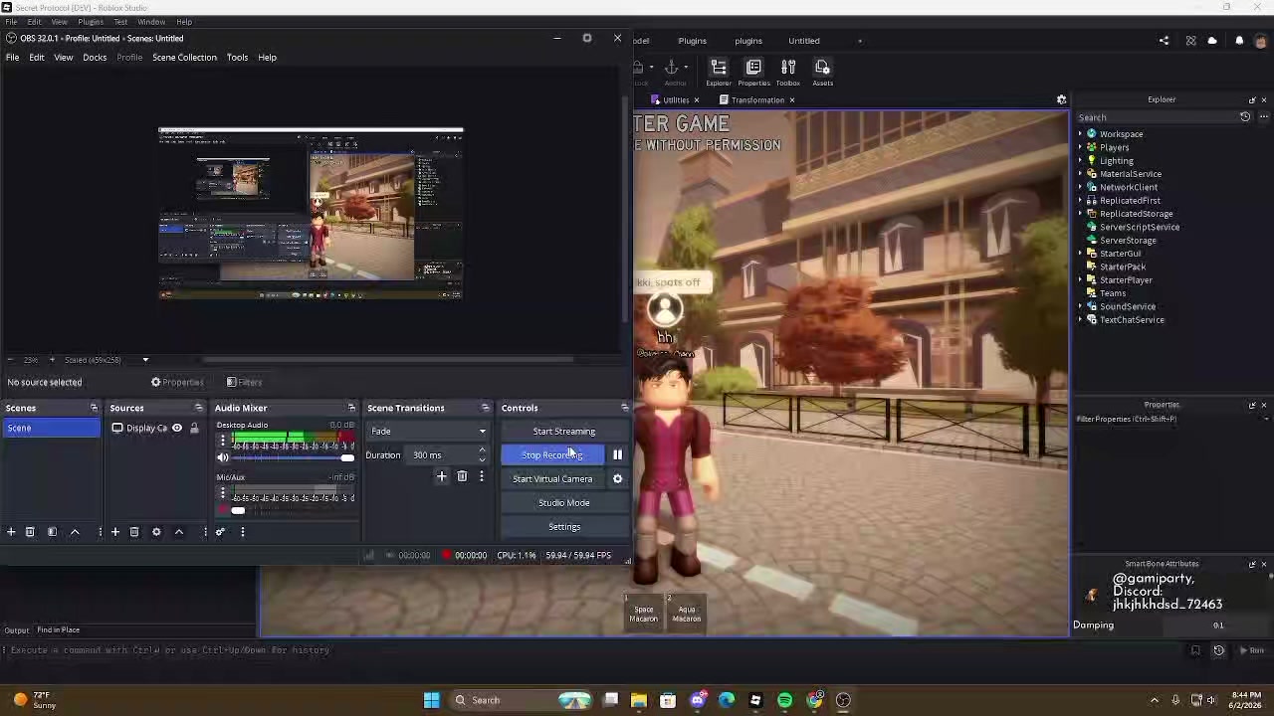The image size is (1274, 716).
Task: Enable Studio Mode in OBS
Action: [x=563, y=503]
